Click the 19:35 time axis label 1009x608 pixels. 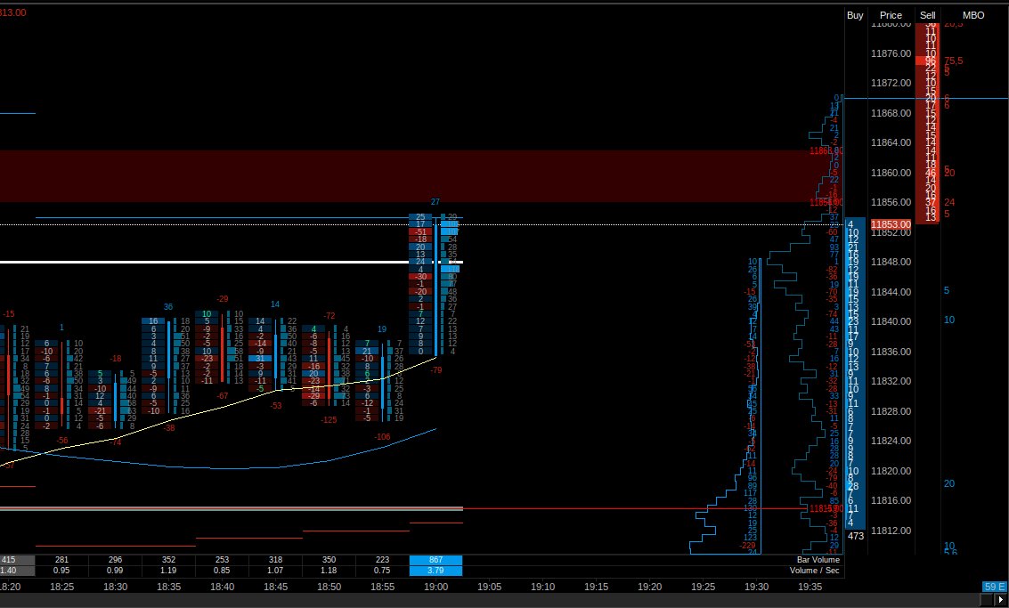click(x=810, y=587)
